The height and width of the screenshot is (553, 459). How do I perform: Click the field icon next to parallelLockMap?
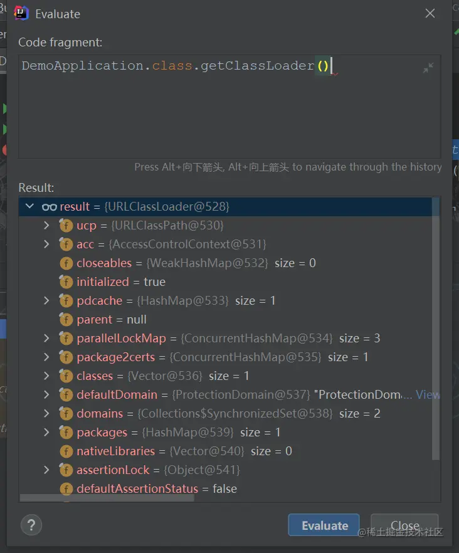pyautogui.click(x=66, y=338)
